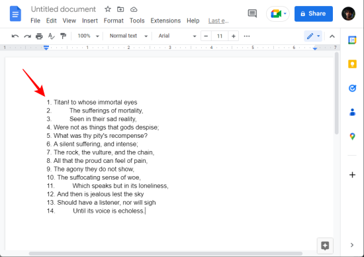Open the Help menu
Image resolution: width=364 pixels, height=257 pixels.
[193, 21]
